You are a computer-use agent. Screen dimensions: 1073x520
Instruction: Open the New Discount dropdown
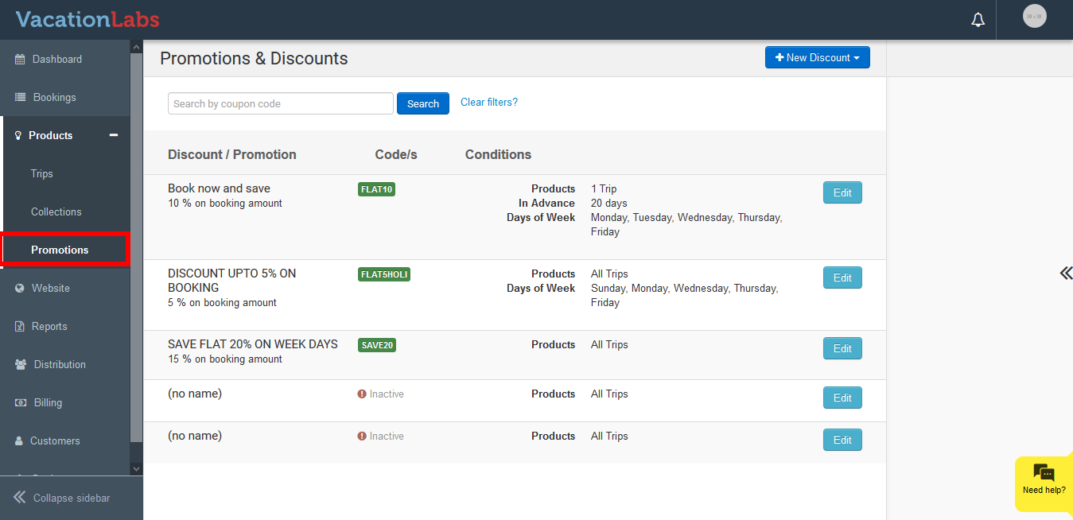click(x=817, y=58)
